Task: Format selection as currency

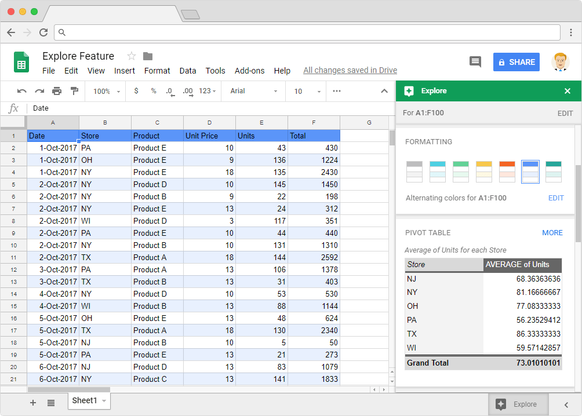Action: click(x=136, y=91)
